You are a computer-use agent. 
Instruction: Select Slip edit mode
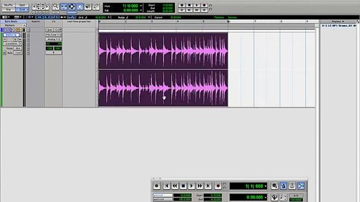8,10
